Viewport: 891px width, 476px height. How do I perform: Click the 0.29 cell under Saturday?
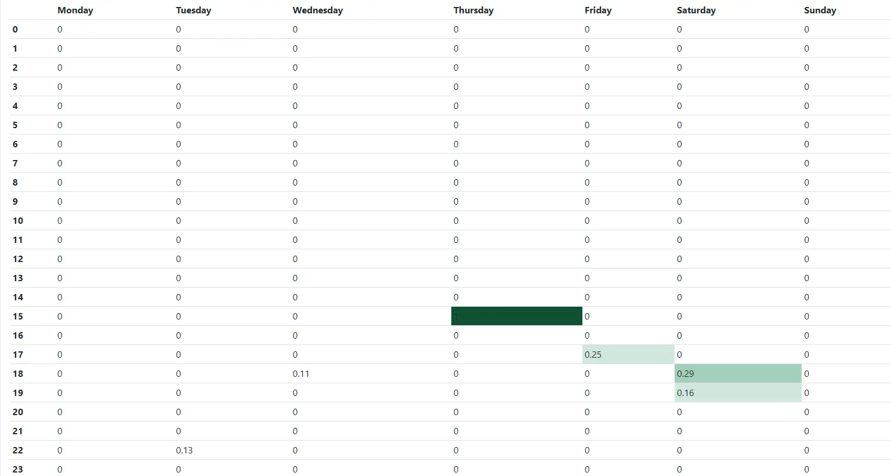pos(737,373)
